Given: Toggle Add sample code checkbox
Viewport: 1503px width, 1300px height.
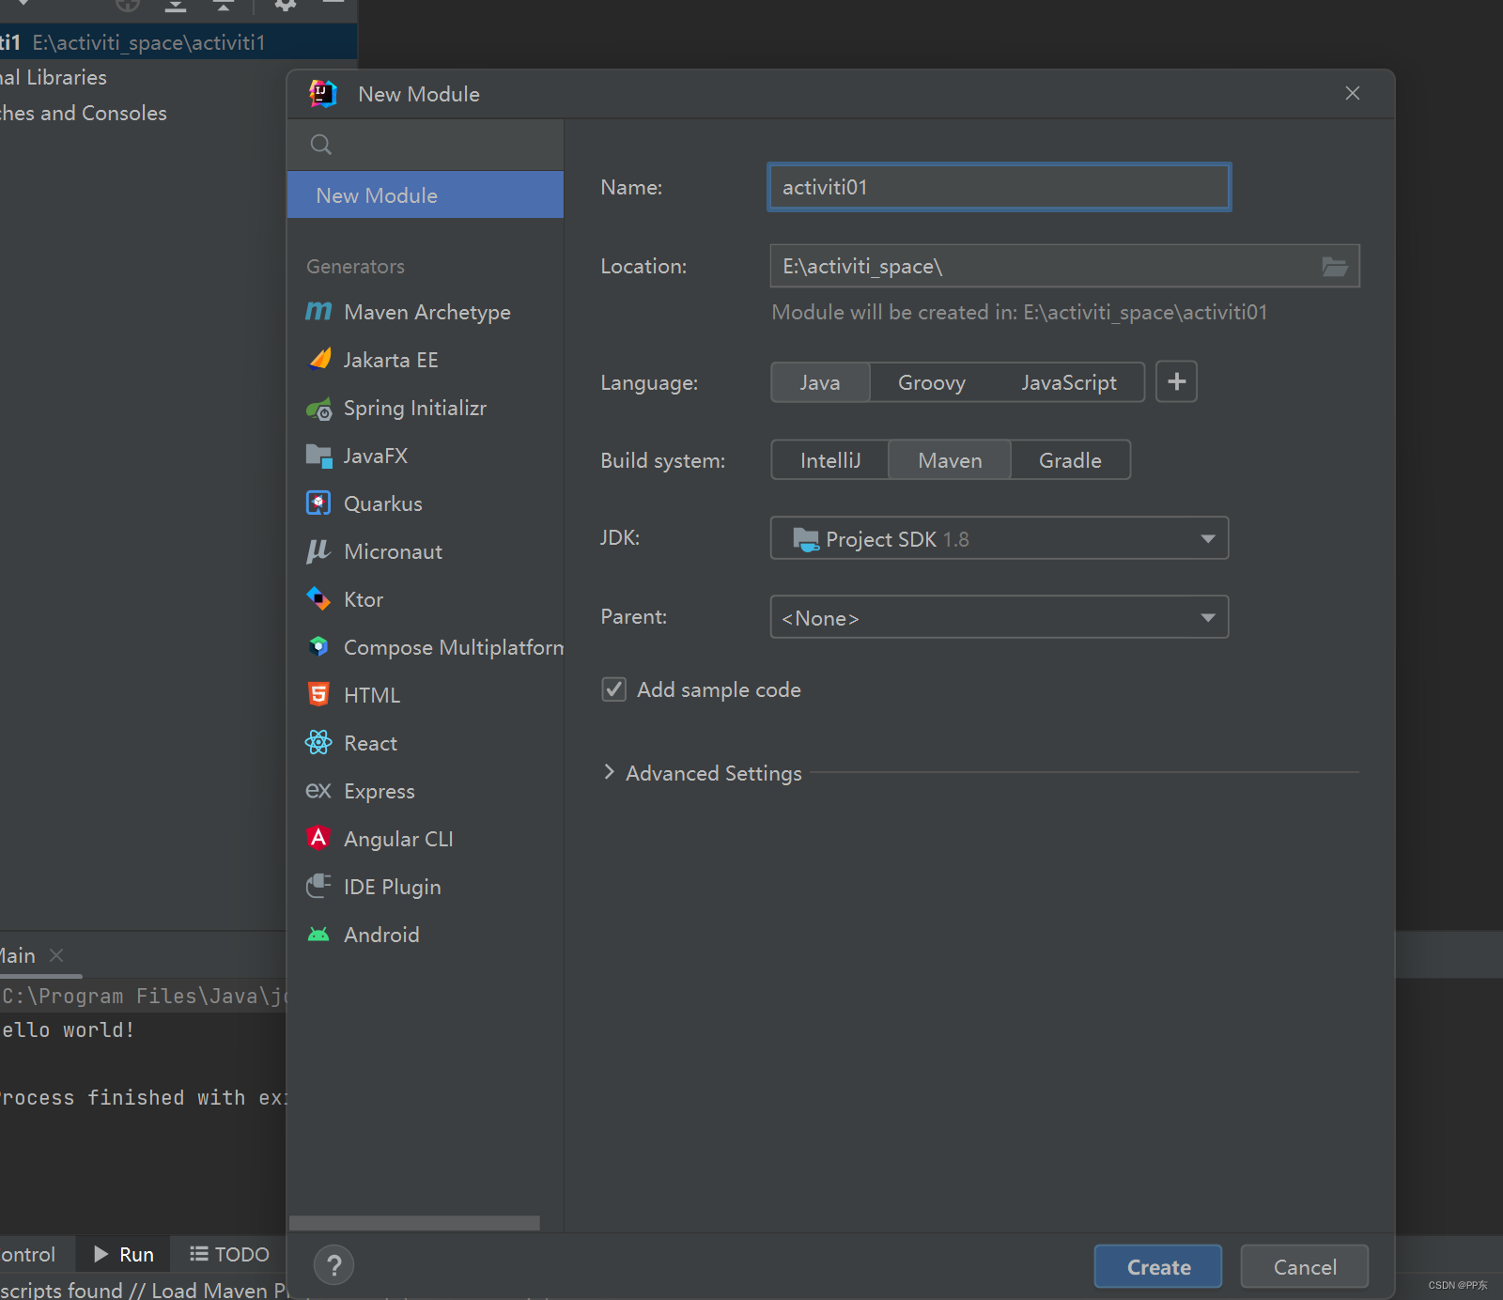Looking at the screenshot, I should [614, 689].
